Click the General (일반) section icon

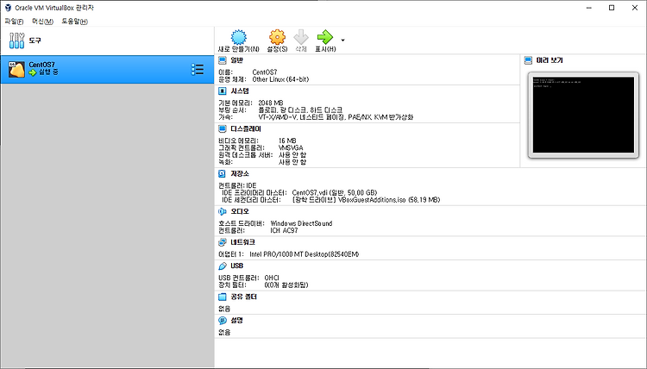[223, 60]
